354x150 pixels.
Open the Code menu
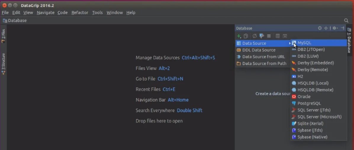coord(62,13)
